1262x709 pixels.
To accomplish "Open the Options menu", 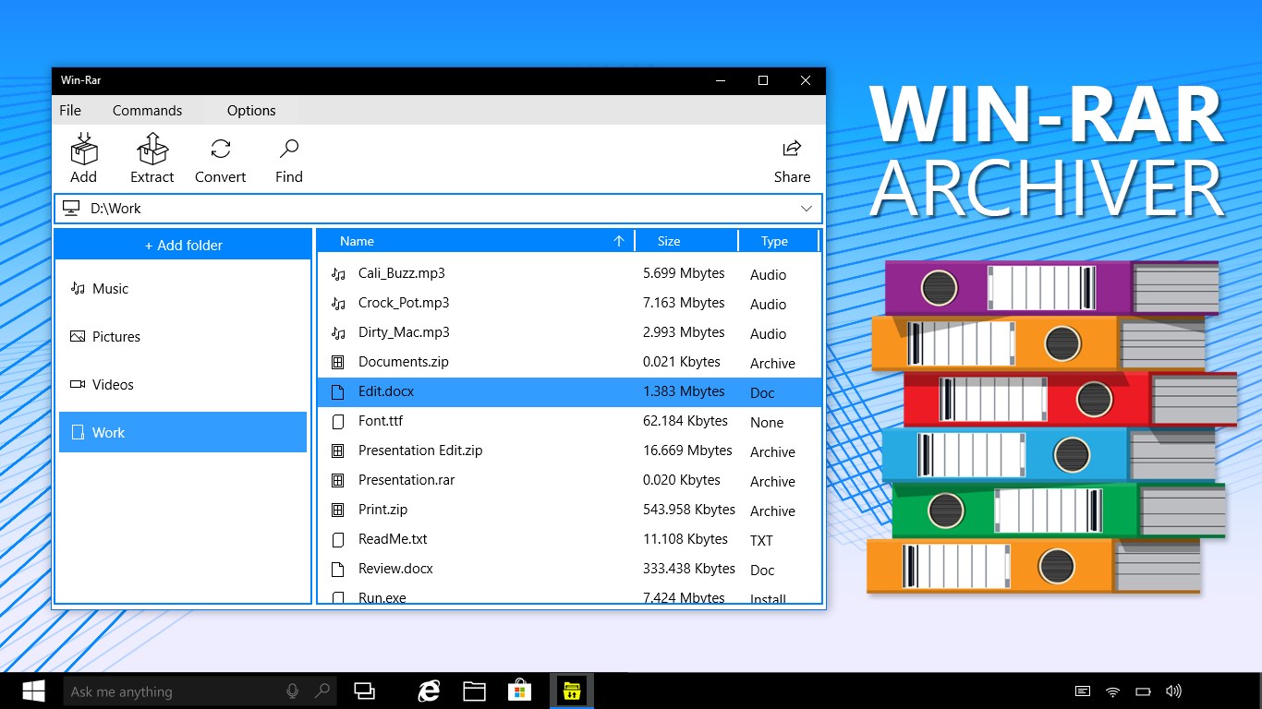I will point(251,110).
